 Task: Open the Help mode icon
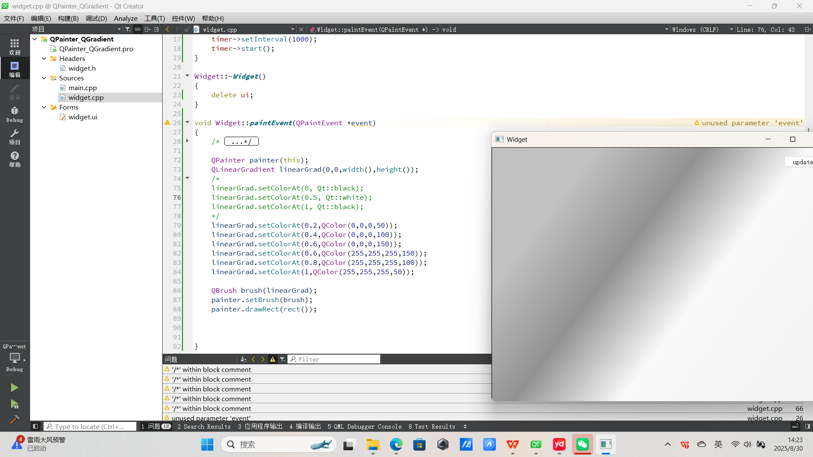click(14, 159)
